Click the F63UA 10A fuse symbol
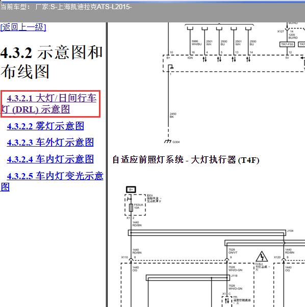This screenshot has height=307, width=305. (x=131, y=208)
